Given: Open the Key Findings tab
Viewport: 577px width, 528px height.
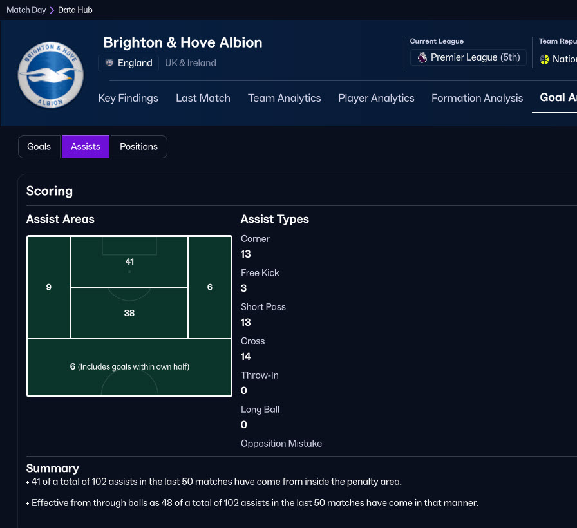Looking at the screenshot, I should pyautogui.click(x=128, y=98).
